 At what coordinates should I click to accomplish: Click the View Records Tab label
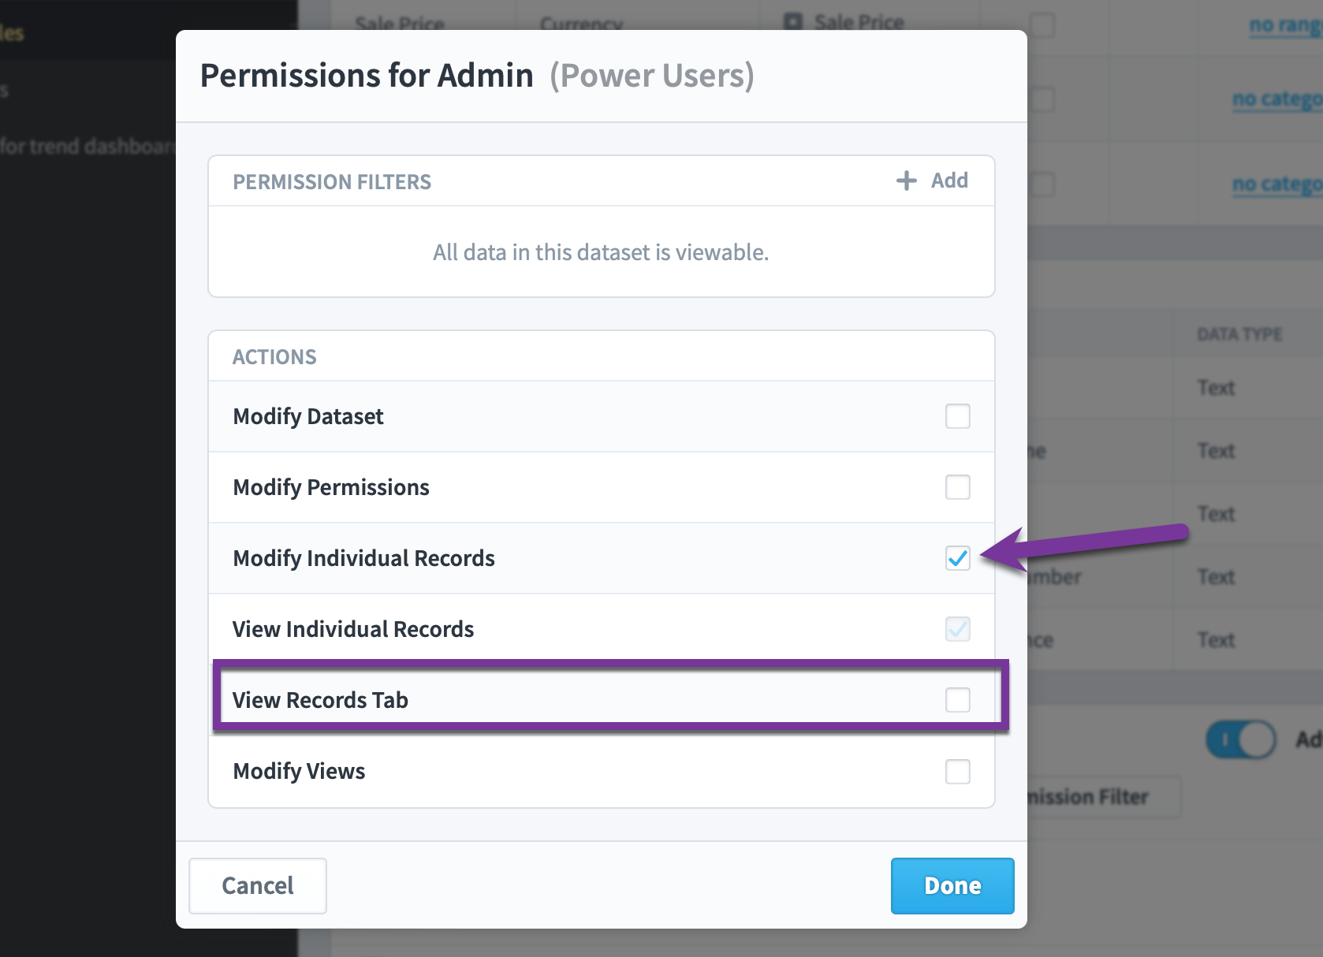coord(320,700)
